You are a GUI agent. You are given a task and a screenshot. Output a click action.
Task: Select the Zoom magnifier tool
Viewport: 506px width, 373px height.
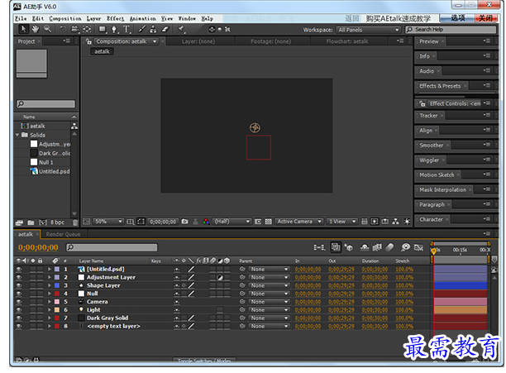[47, 30]
